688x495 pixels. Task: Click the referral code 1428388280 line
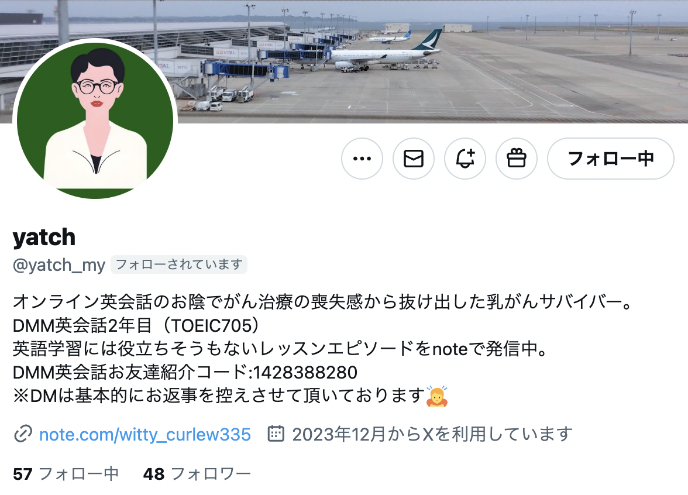(185, 373)
